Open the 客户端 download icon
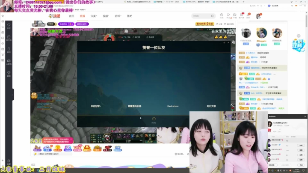The height and width of the screenshot is (173, 308). 241,15
